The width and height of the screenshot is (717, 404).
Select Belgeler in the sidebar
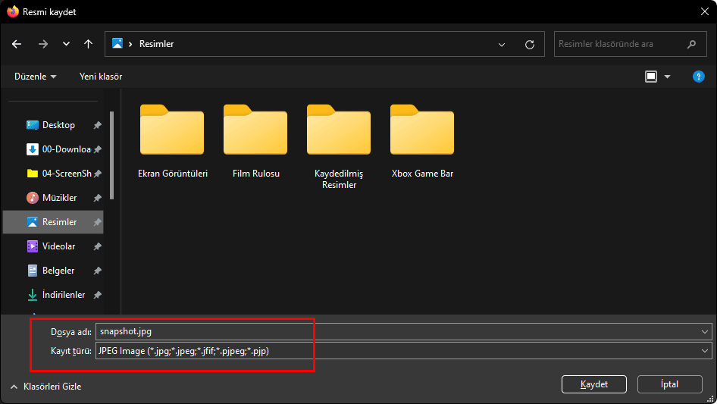[52, 271]
